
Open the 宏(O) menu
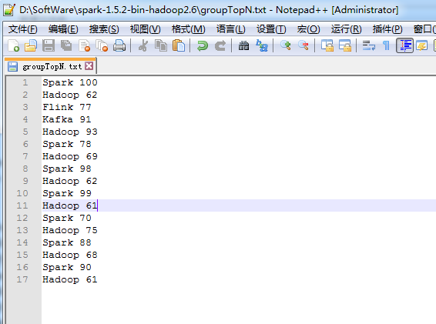[308, 29]
